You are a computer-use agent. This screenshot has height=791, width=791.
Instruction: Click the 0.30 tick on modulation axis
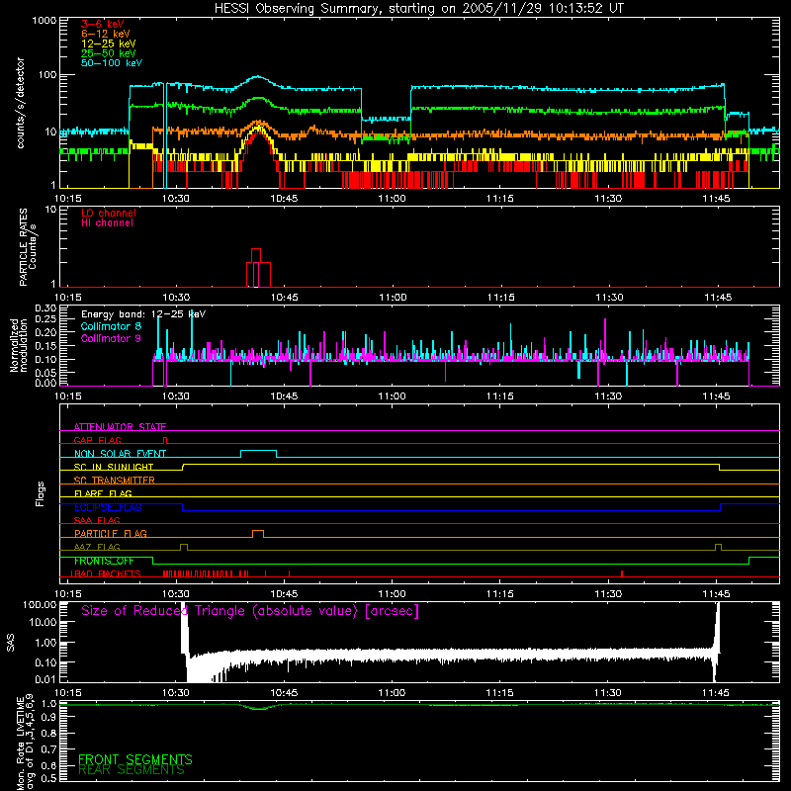pyautogui.click(x=45, y=308)
